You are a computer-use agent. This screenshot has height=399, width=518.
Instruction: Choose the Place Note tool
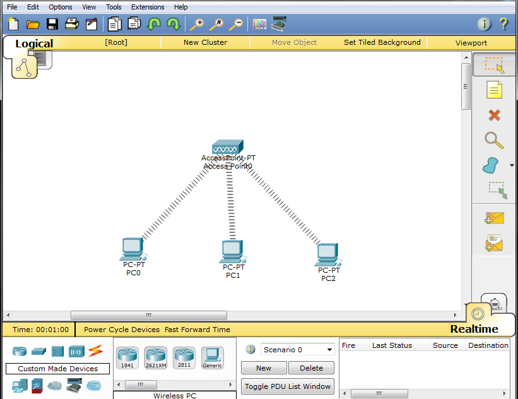point(494,90)
